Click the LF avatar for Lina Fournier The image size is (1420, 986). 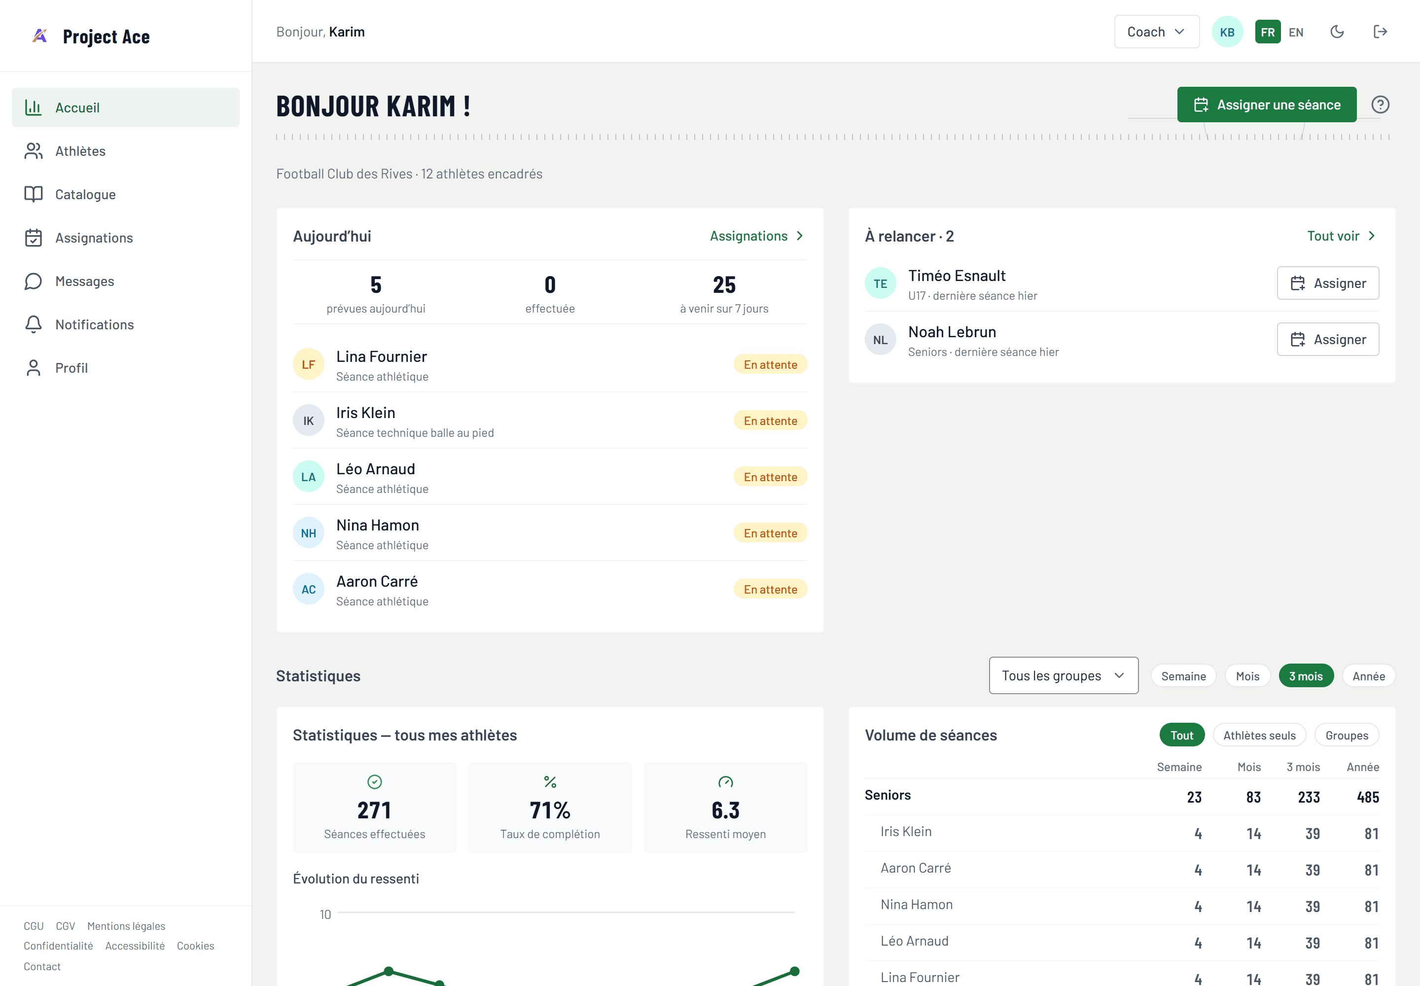pyautogui.click(x=308, y=364)
